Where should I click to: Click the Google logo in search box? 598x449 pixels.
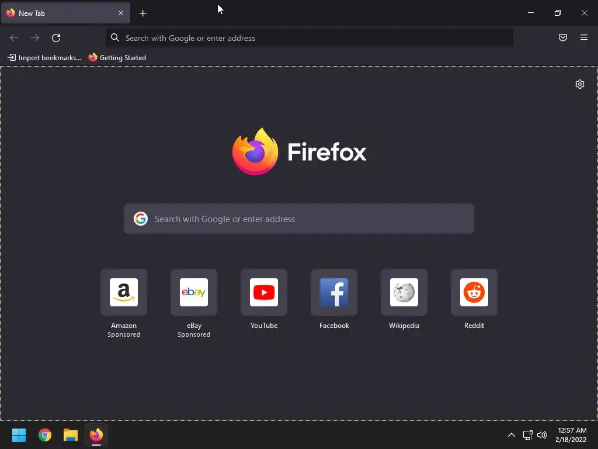click(141, 219)
